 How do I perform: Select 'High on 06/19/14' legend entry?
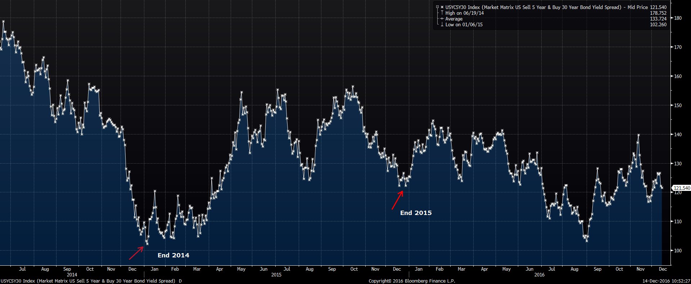coord(465,13)
